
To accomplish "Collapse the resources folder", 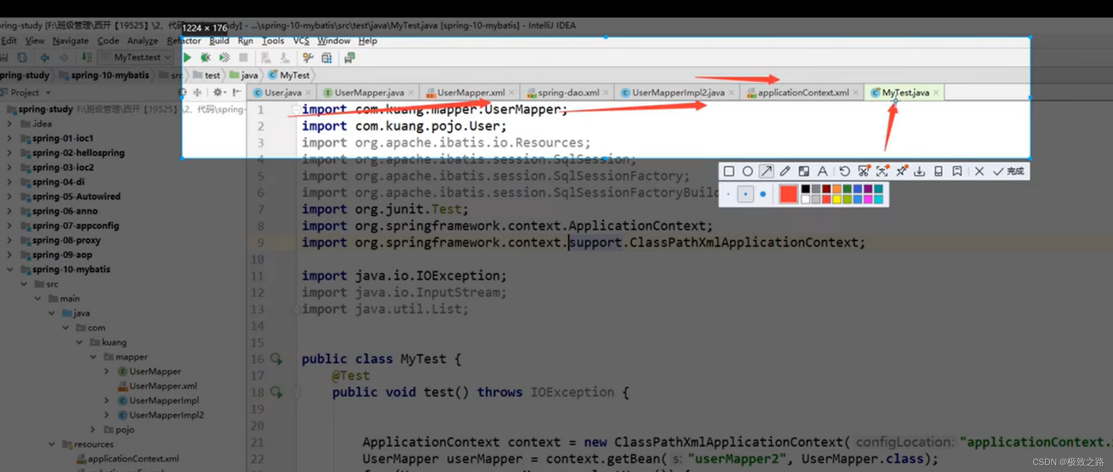I will click(51, 444).
